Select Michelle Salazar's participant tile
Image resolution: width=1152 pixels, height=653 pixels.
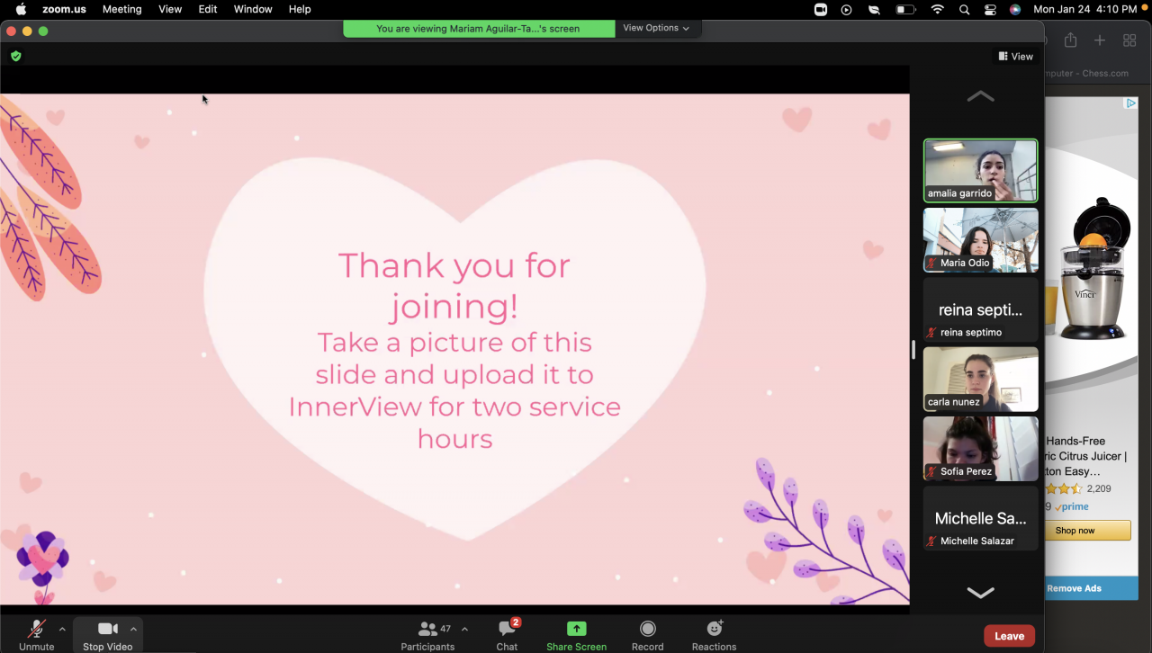point(980,518)
